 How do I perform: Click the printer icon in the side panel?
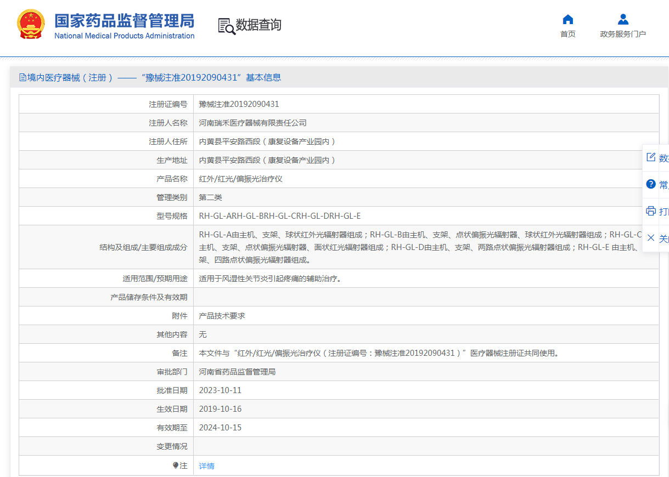651,211
